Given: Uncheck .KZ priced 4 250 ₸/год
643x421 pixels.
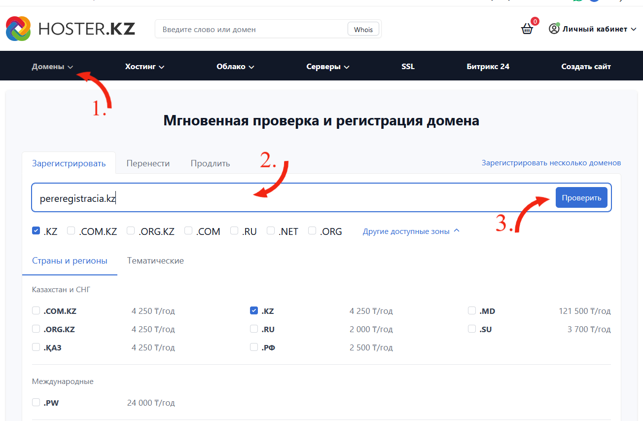Looking at the screenshot, I should coord(254,310).
